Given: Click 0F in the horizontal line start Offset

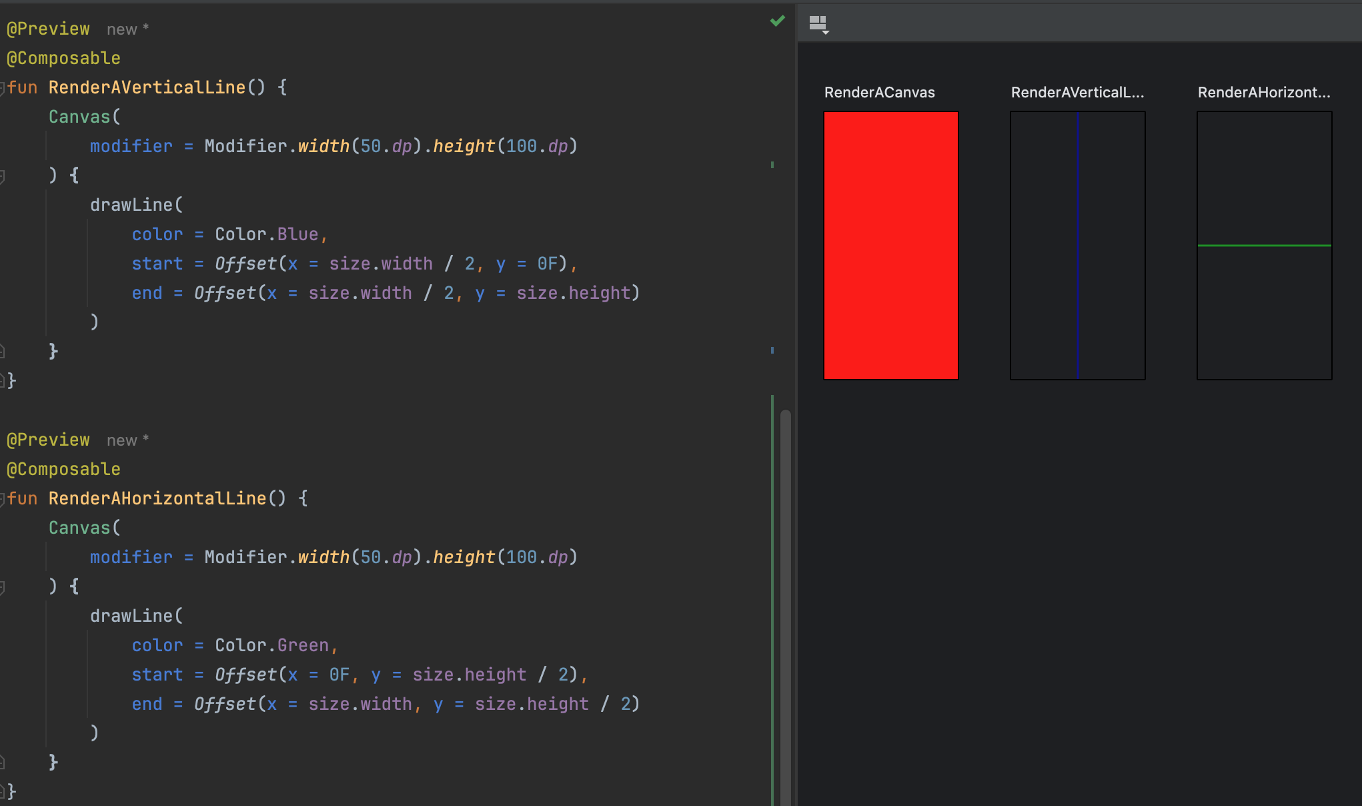Looking at the screenshot, I should click(x=339, y=675).
